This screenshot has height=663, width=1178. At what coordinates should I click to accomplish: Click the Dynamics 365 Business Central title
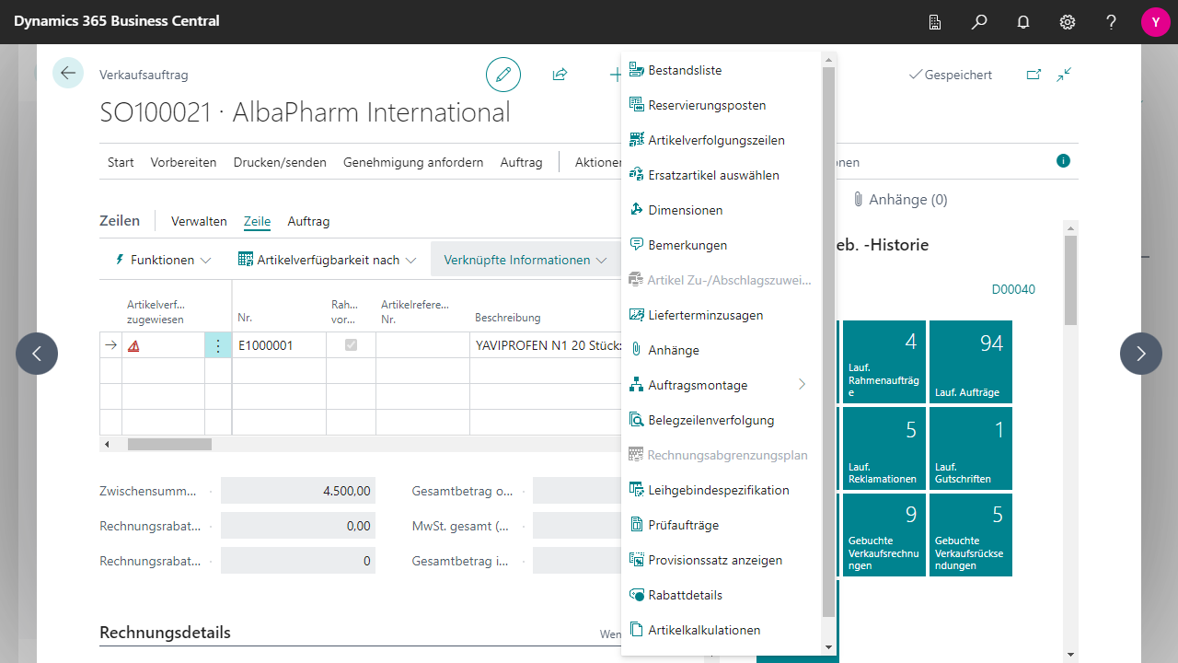tap(117, 20)
